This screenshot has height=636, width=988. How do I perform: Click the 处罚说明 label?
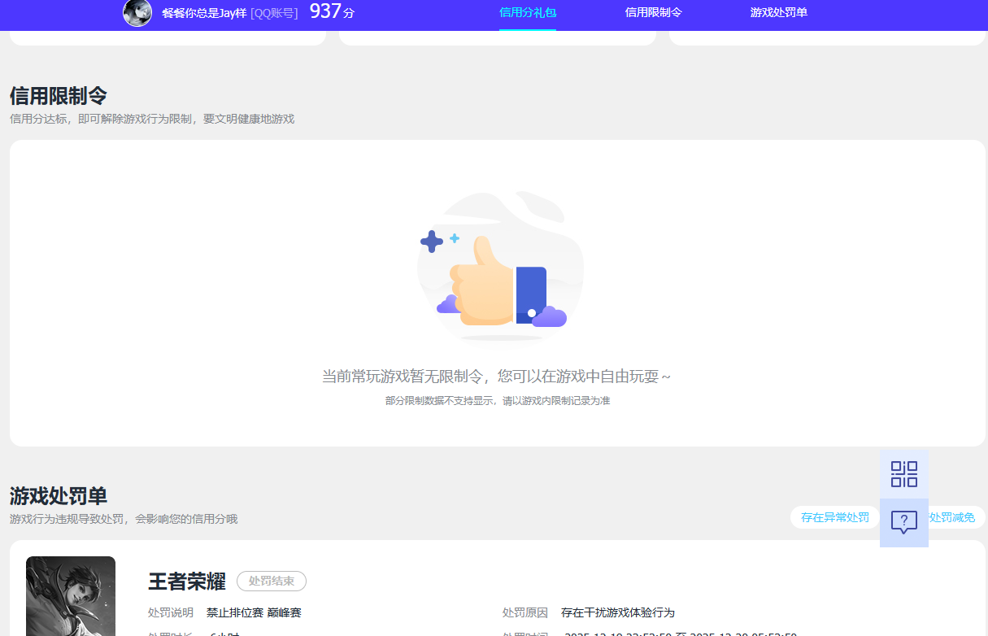[171, 612]
